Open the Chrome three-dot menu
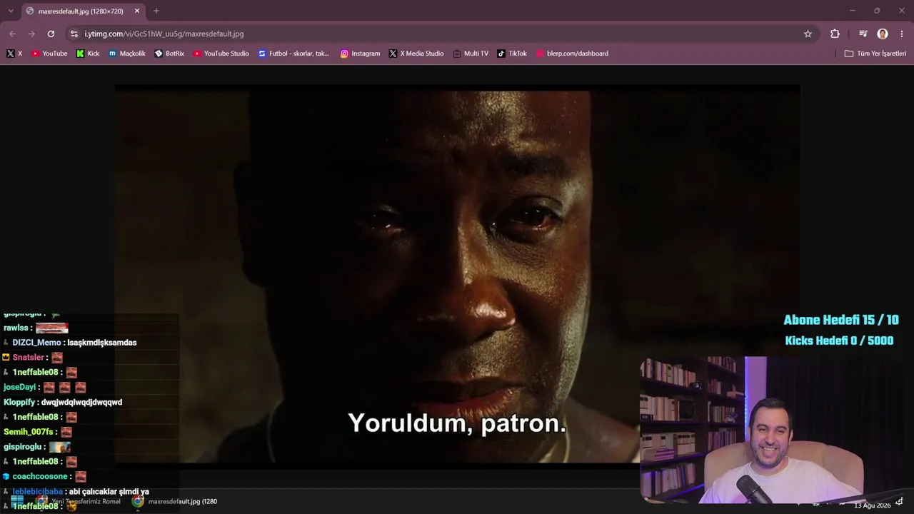 [x=902, y=34]
